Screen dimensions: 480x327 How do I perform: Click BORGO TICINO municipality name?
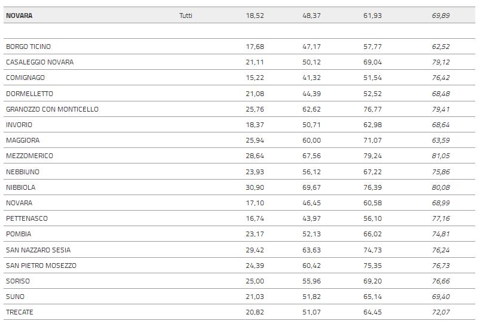click(x=28, y=47)
